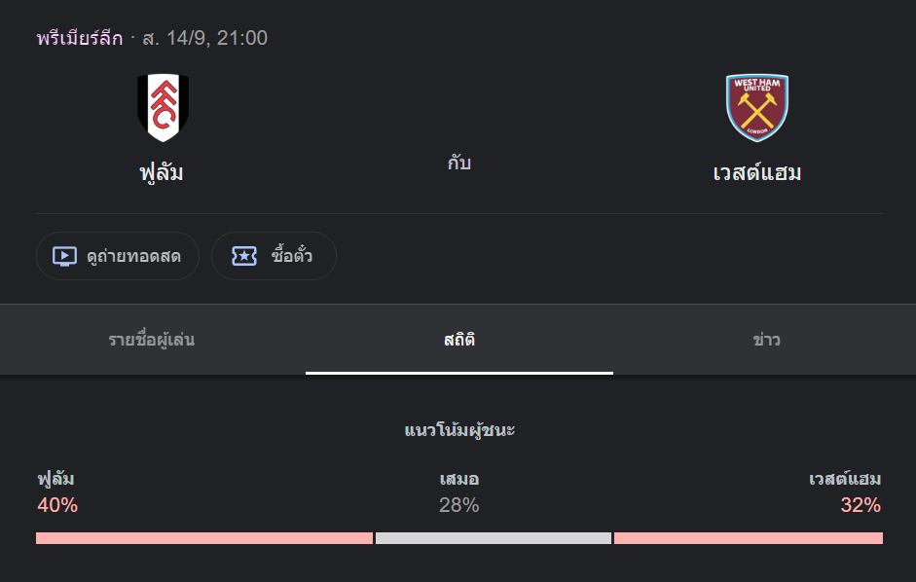Open the ซื้อตั๋ว buy tickets button

point(274,256)
